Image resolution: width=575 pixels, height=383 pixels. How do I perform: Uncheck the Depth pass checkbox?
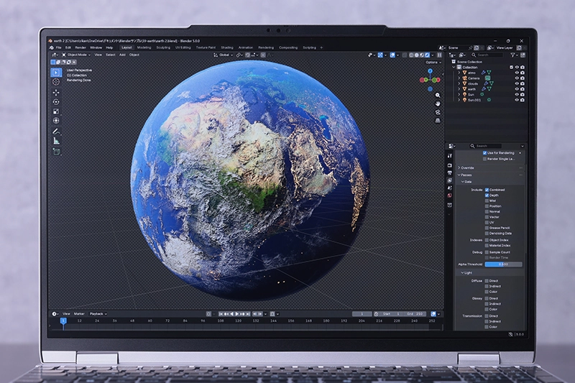point(487,195)
